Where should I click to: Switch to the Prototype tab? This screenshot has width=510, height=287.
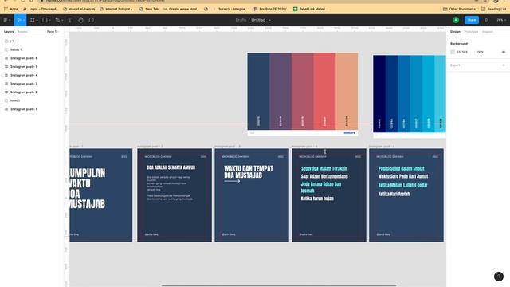(x=471, y=32)
